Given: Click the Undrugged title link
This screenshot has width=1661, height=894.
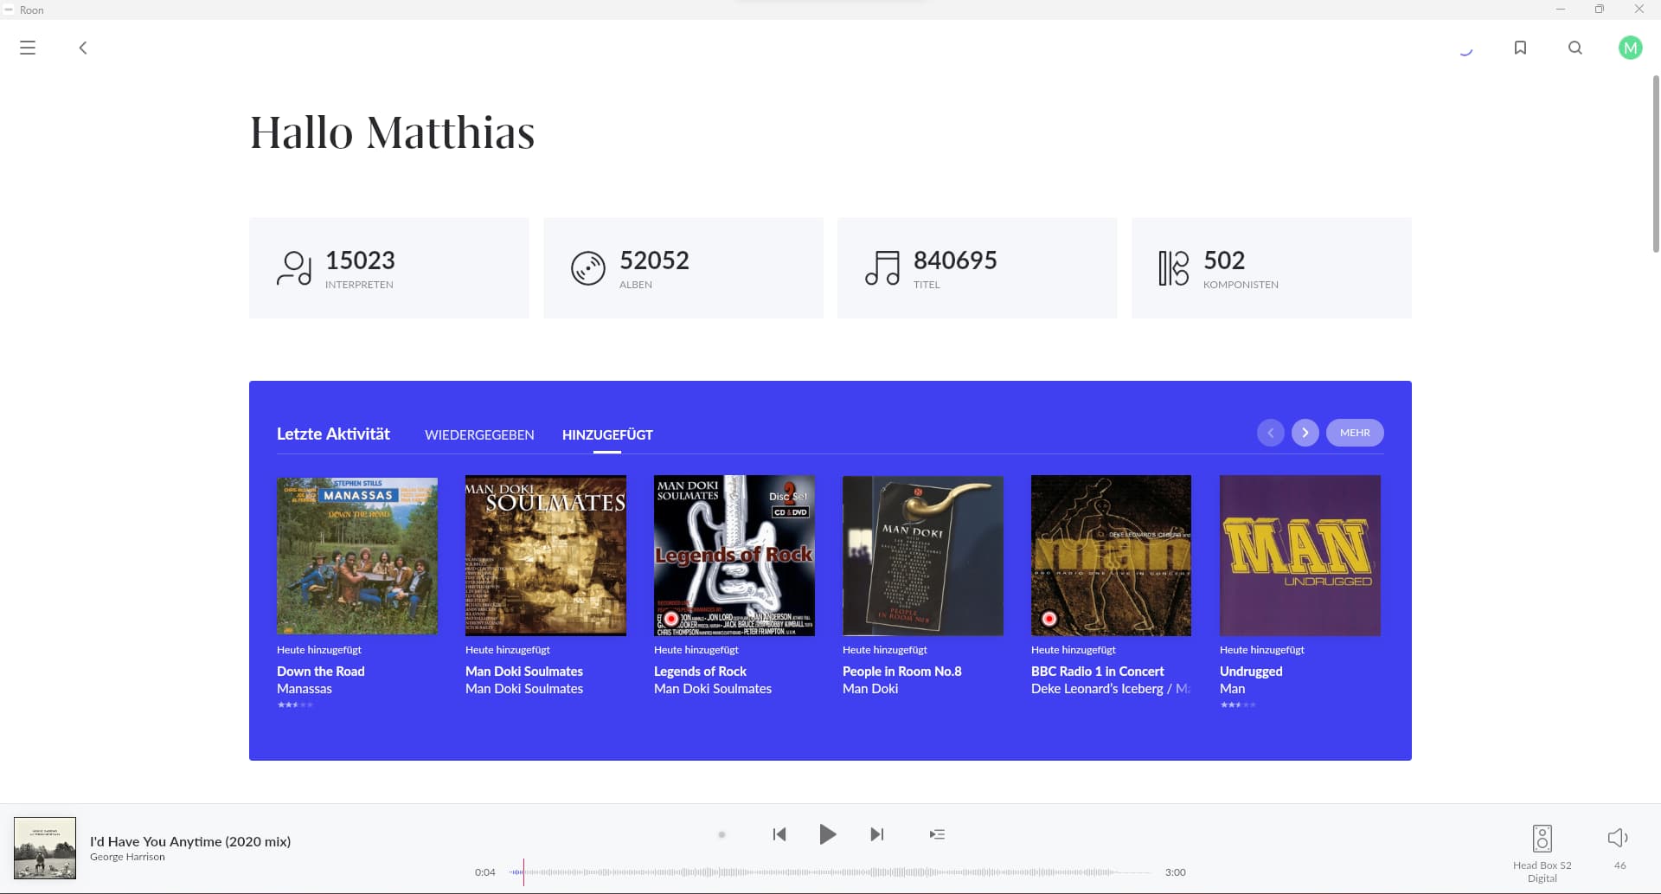Looking at the screenshot, I should [1251, 672].
